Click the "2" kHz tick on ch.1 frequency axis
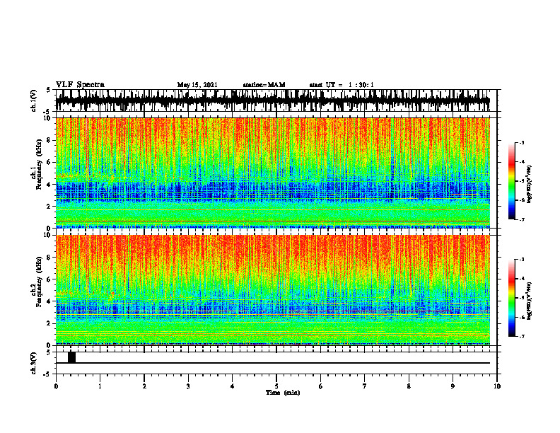The image size is (560, 433). pos(49,207)
